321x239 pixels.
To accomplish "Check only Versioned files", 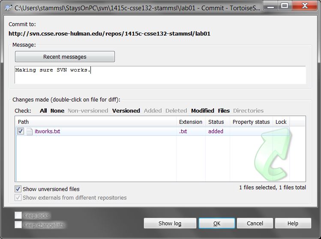I will [126, 111].
